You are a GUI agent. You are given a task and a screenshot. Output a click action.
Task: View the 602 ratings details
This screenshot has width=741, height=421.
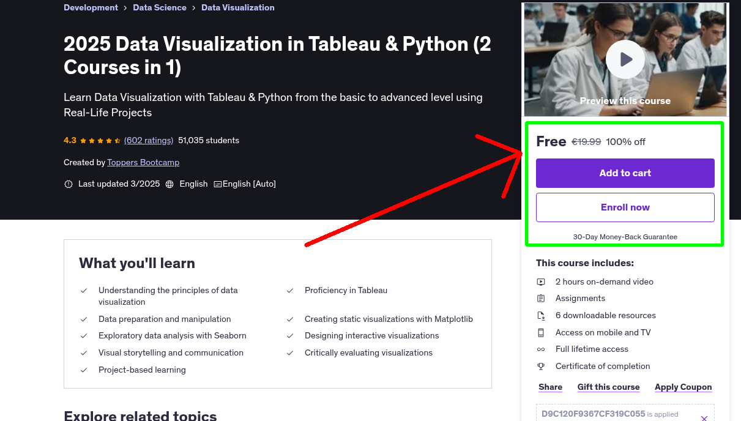(x=148, y=140)
